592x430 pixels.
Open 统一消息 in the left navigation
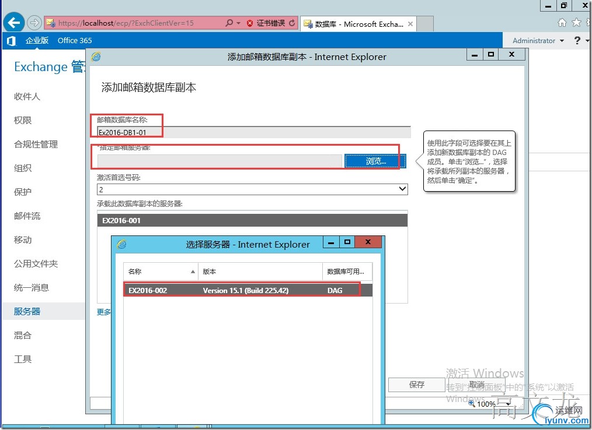(x=32, y=288)
